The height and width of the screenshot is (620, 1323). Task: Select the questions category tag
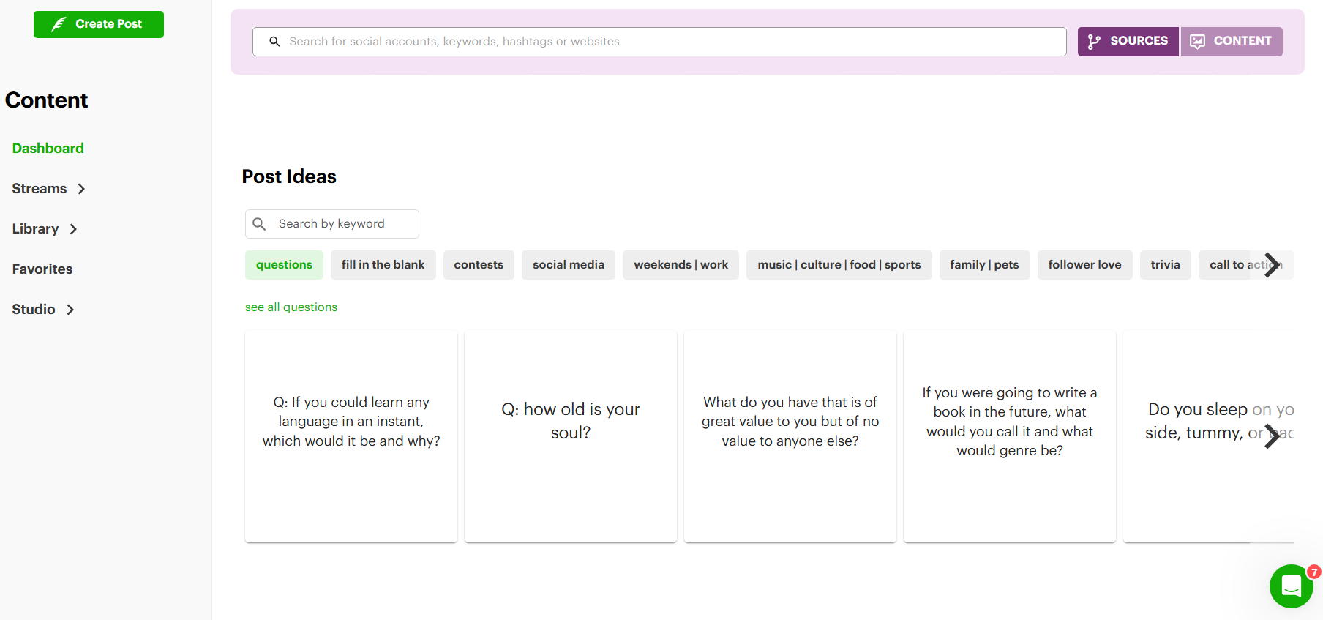click(284, 265)
